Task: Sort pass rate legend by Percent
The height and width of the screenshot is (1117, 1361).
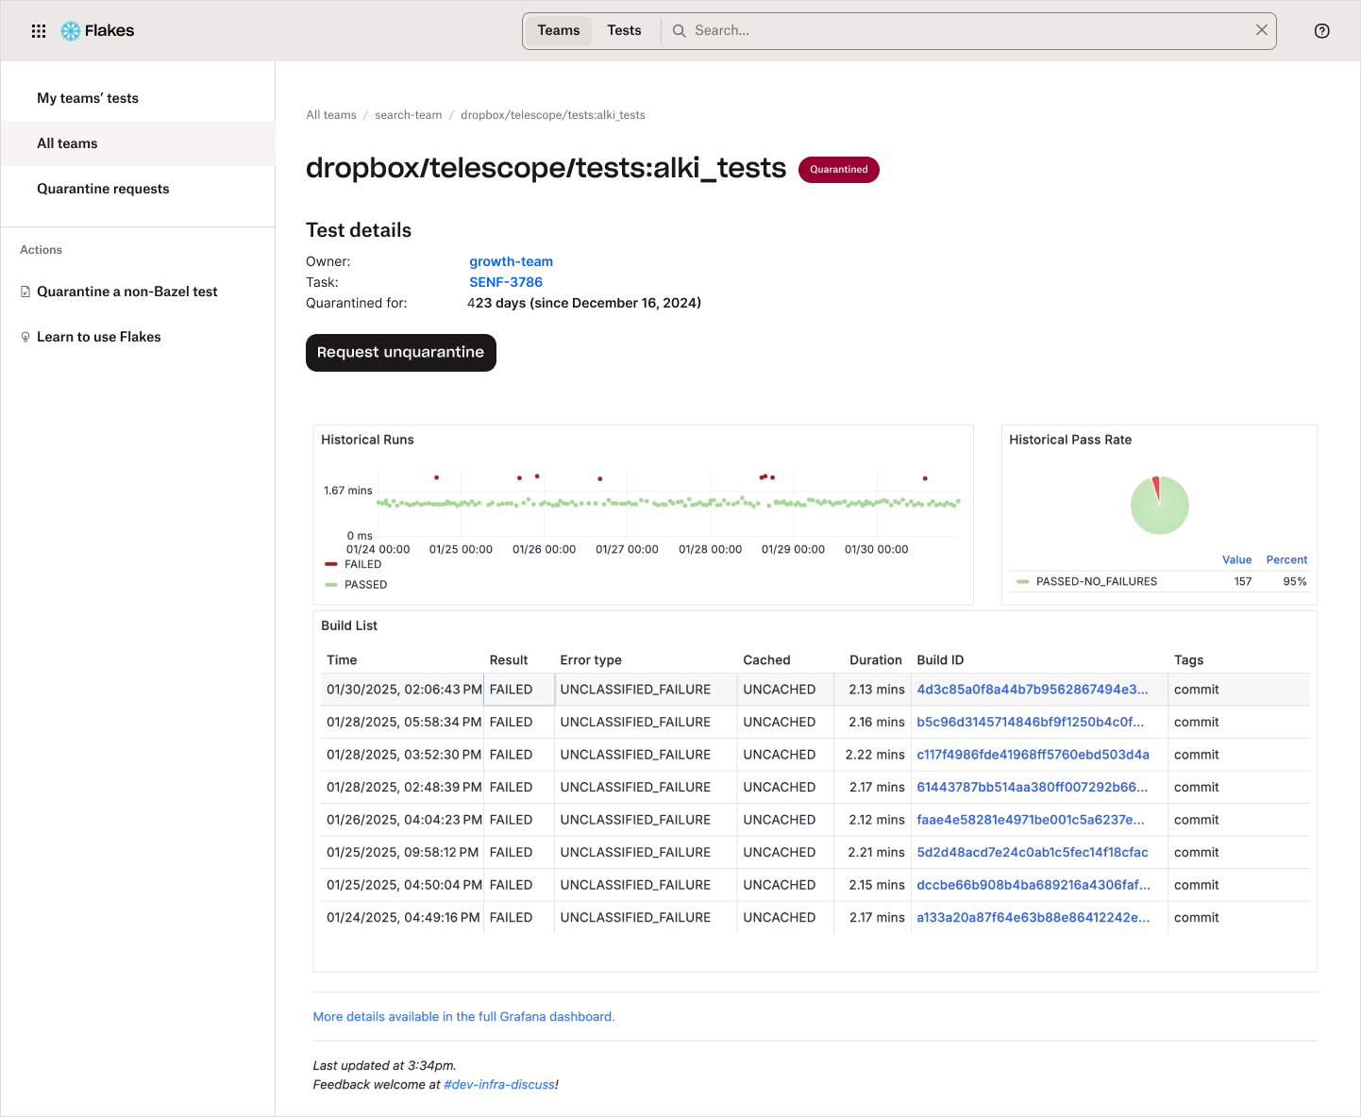Action: point(1286,559)
